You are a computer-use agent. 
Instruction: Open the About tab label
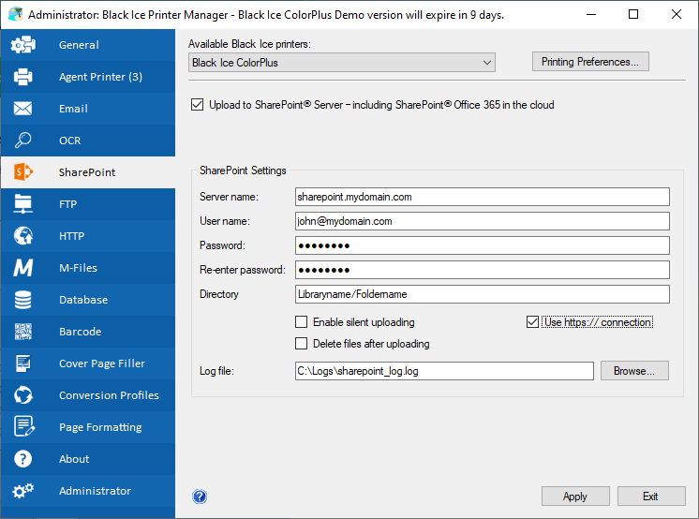click(74, 459)
